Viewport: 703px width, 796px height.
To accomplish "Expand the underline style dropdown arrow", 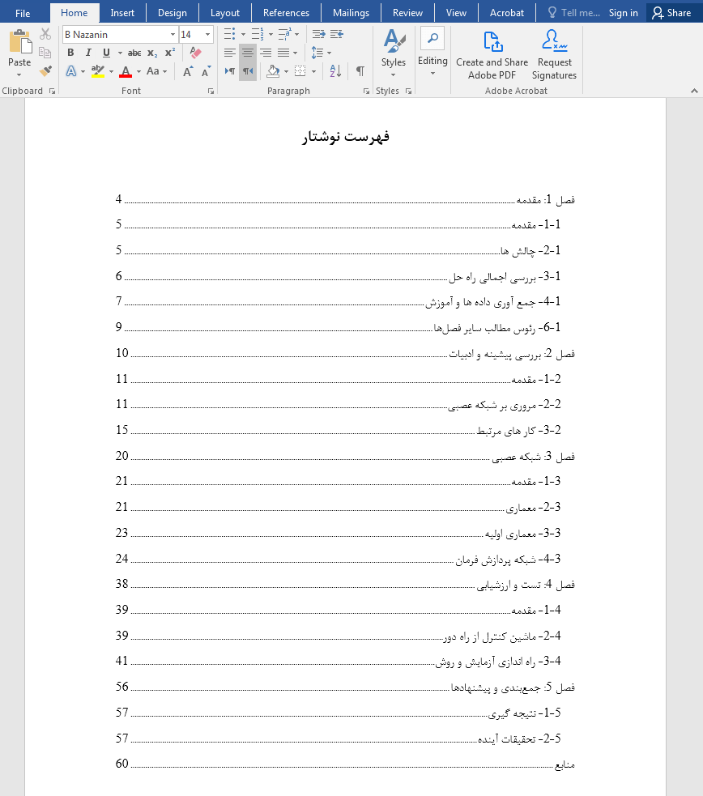I will pyautogui.click(x=120, y=53).
